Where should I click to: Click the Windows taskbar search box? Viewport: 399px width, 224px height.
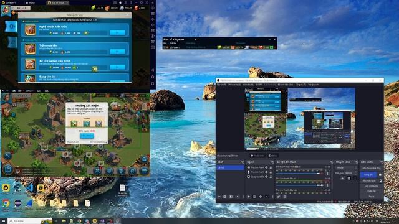[30, 221]
